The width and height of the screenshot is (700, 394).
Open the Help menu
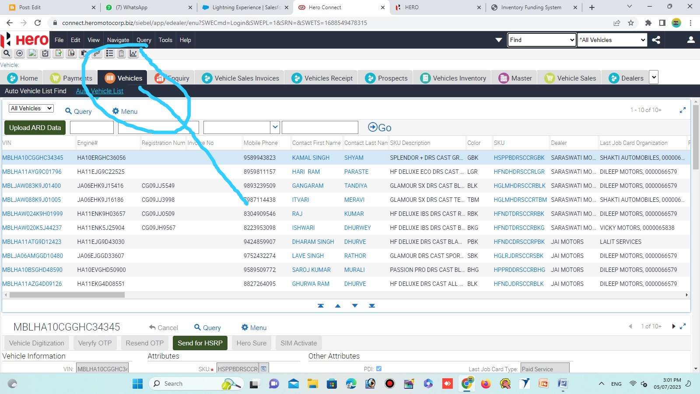pyautogui.click(x=185, y=40)
